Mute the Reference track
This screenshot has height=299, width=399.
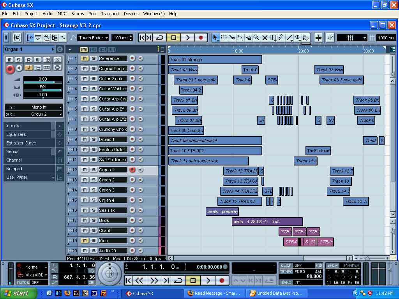click(85, 58)
